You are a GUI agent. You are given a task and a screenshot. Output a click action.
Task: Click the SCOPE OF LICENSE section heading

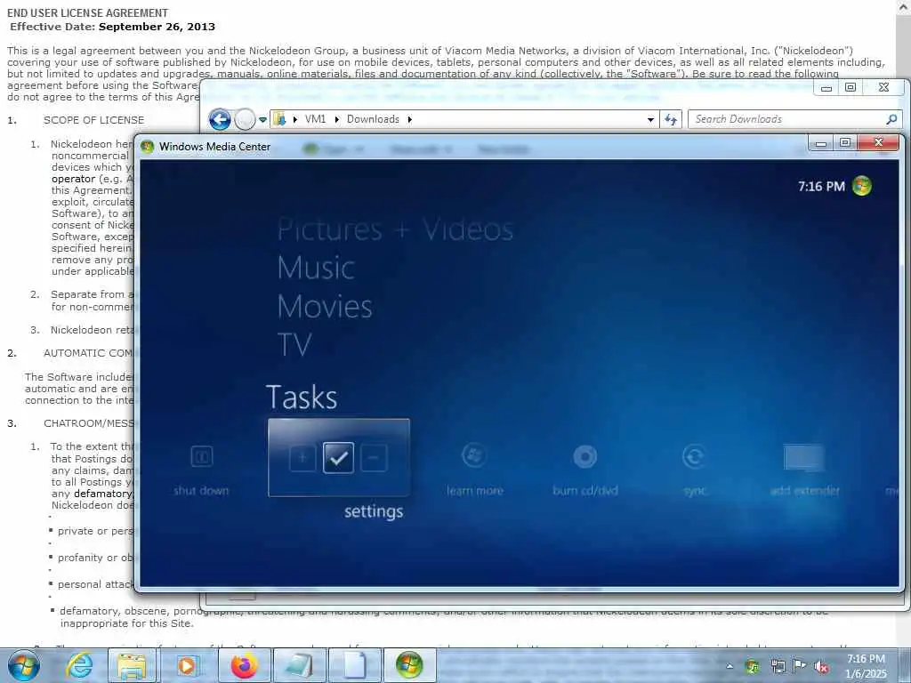click(x=93, y=120)
